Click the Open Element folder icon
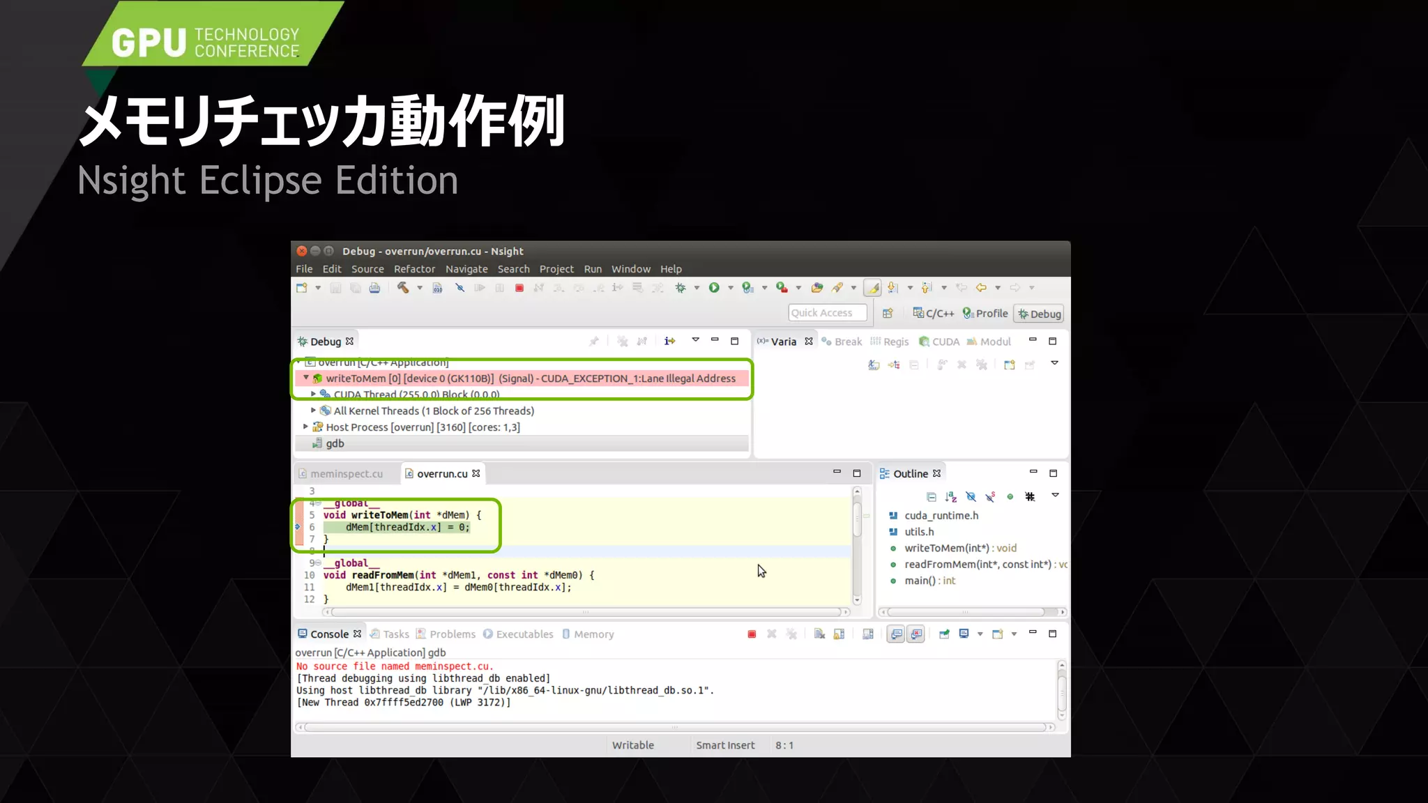Viewport: 1428px width, 803px height. [817, 288]
